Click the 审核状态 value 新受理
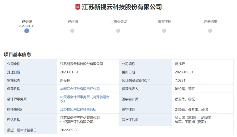This screenshot has height=137, width=237. tap(65, 80)
